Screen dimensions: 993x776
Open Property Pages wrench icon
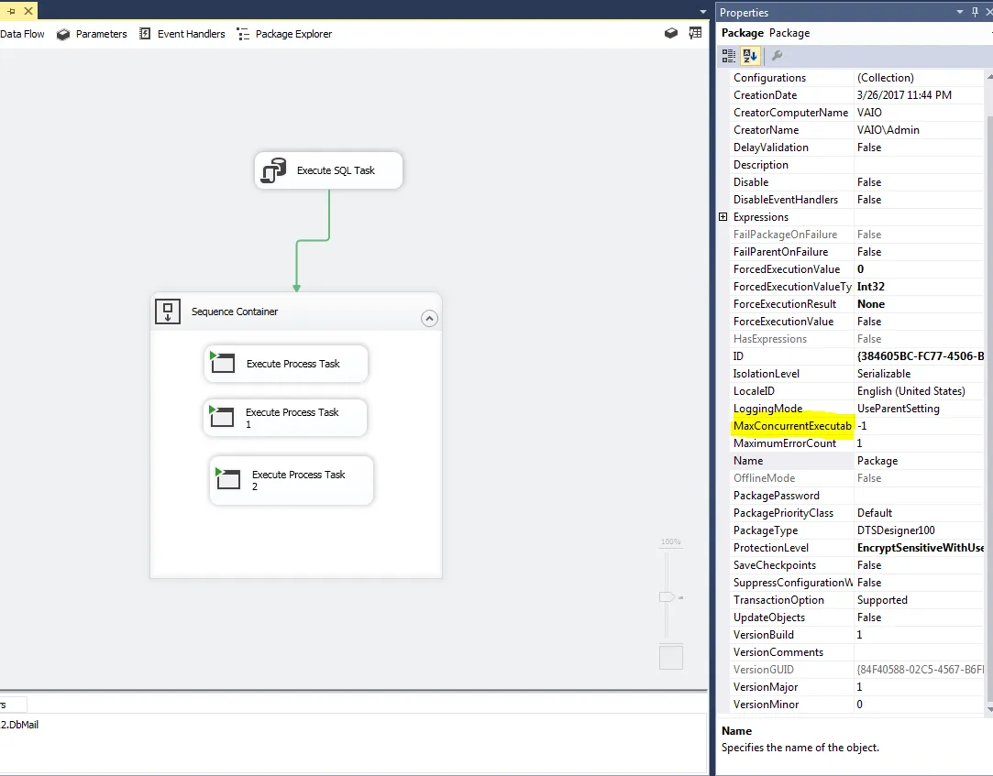tap(777, 56)
